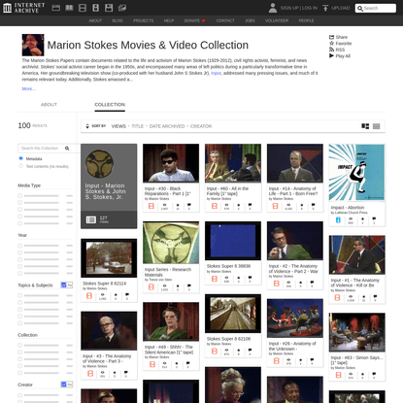Click movie icon on Input #30 Black Reparations card

(151, 206)
